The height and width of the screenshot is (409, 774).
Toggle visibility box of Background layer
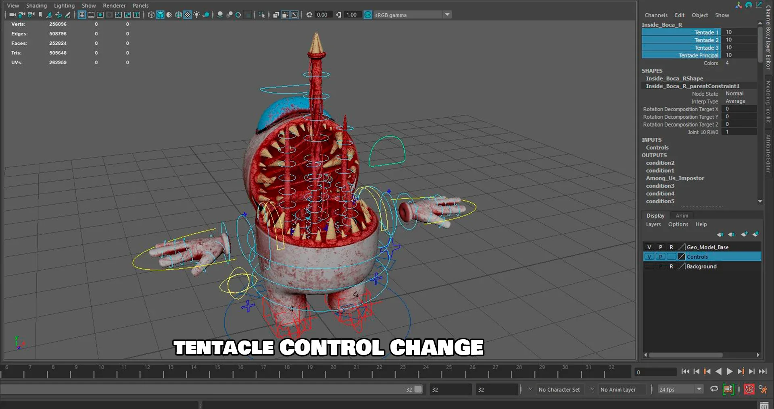649,266
